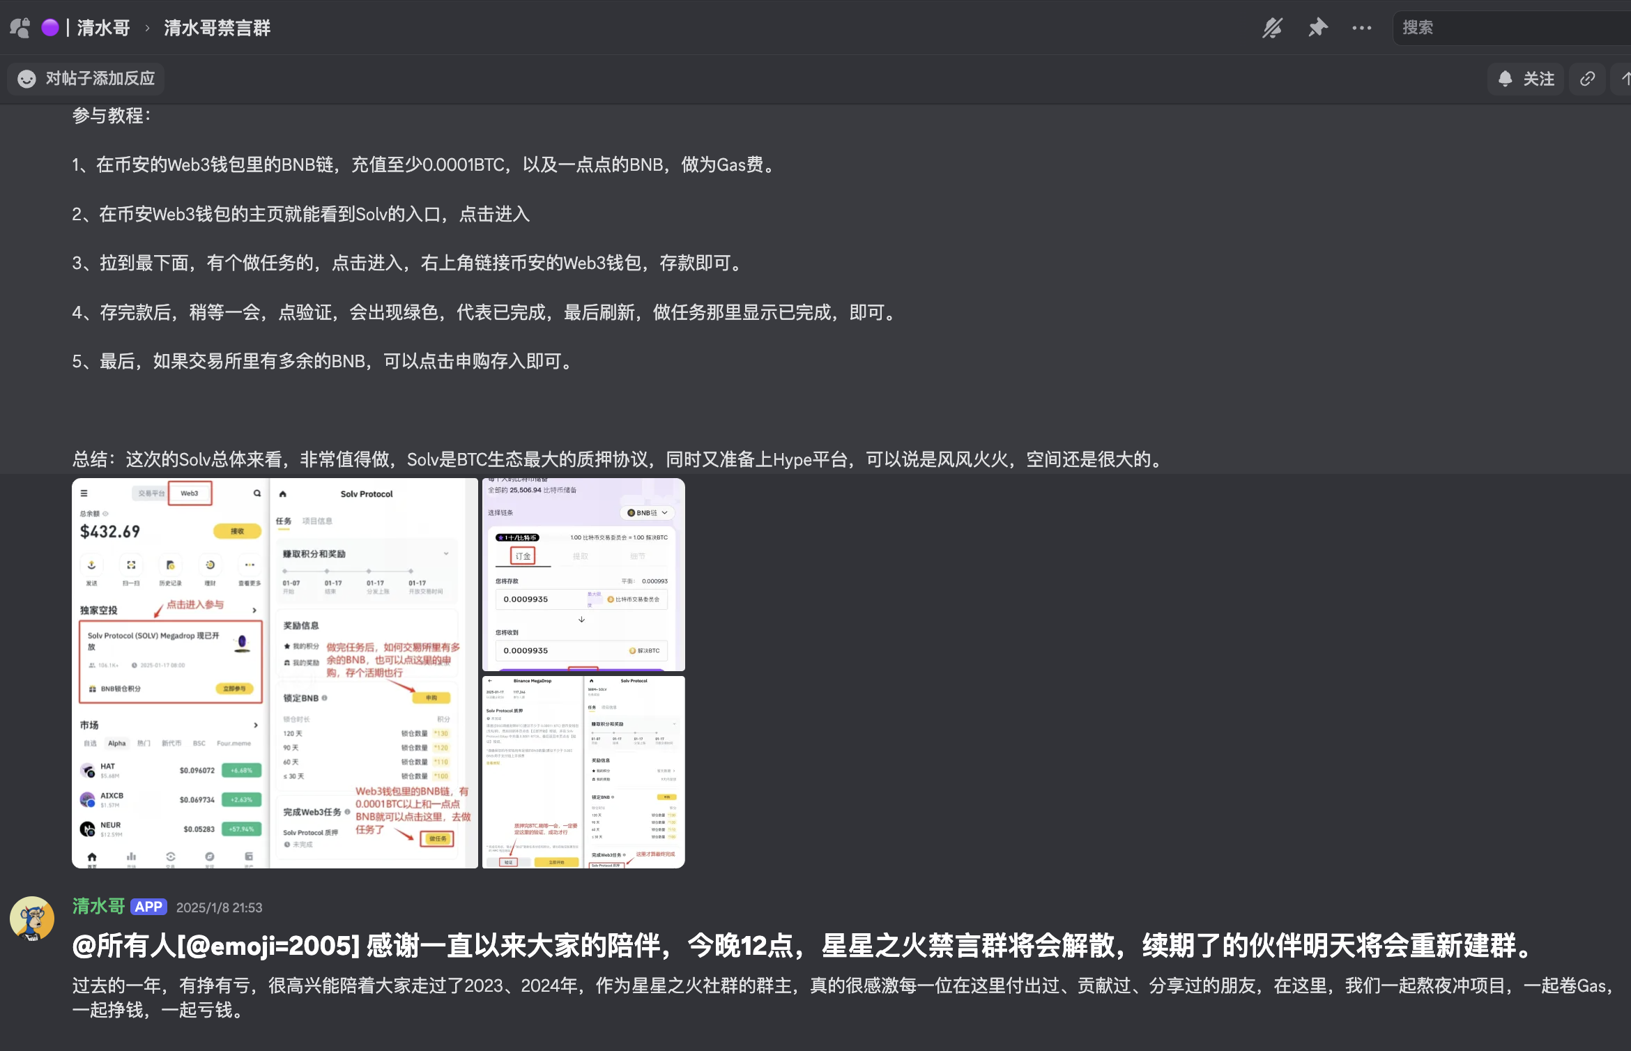Click the pin icon to view pinned messages
The width and height of the screenshot is (1631, 1051).
pos(1317,28)
